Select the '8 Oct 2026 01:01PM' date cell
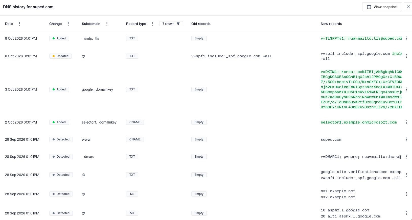The height and width of the screenshot is (220, 412). (21, 38)
